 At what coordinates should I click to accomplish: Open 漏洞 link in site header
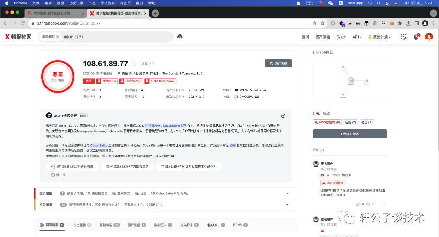(x=305, y=37)
